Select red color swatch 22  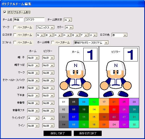114,109
